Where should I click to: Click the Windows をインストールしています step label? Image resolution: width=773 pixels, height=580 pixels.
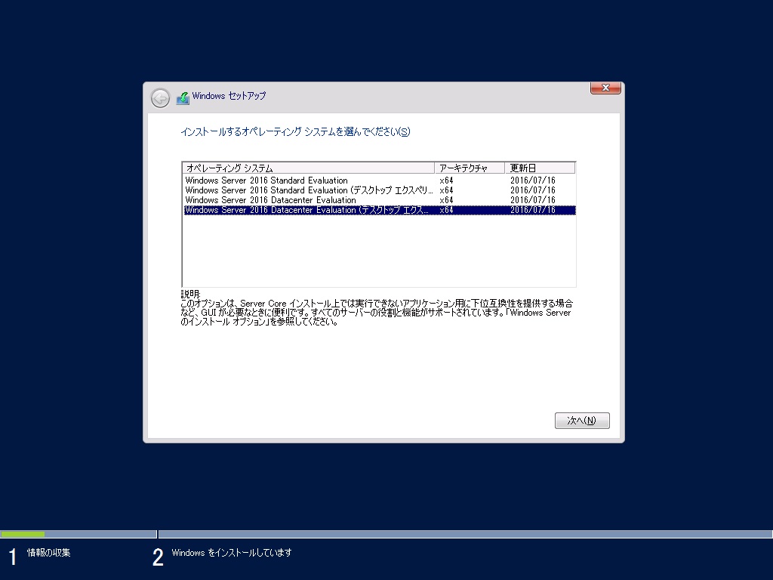coord(232,553)
